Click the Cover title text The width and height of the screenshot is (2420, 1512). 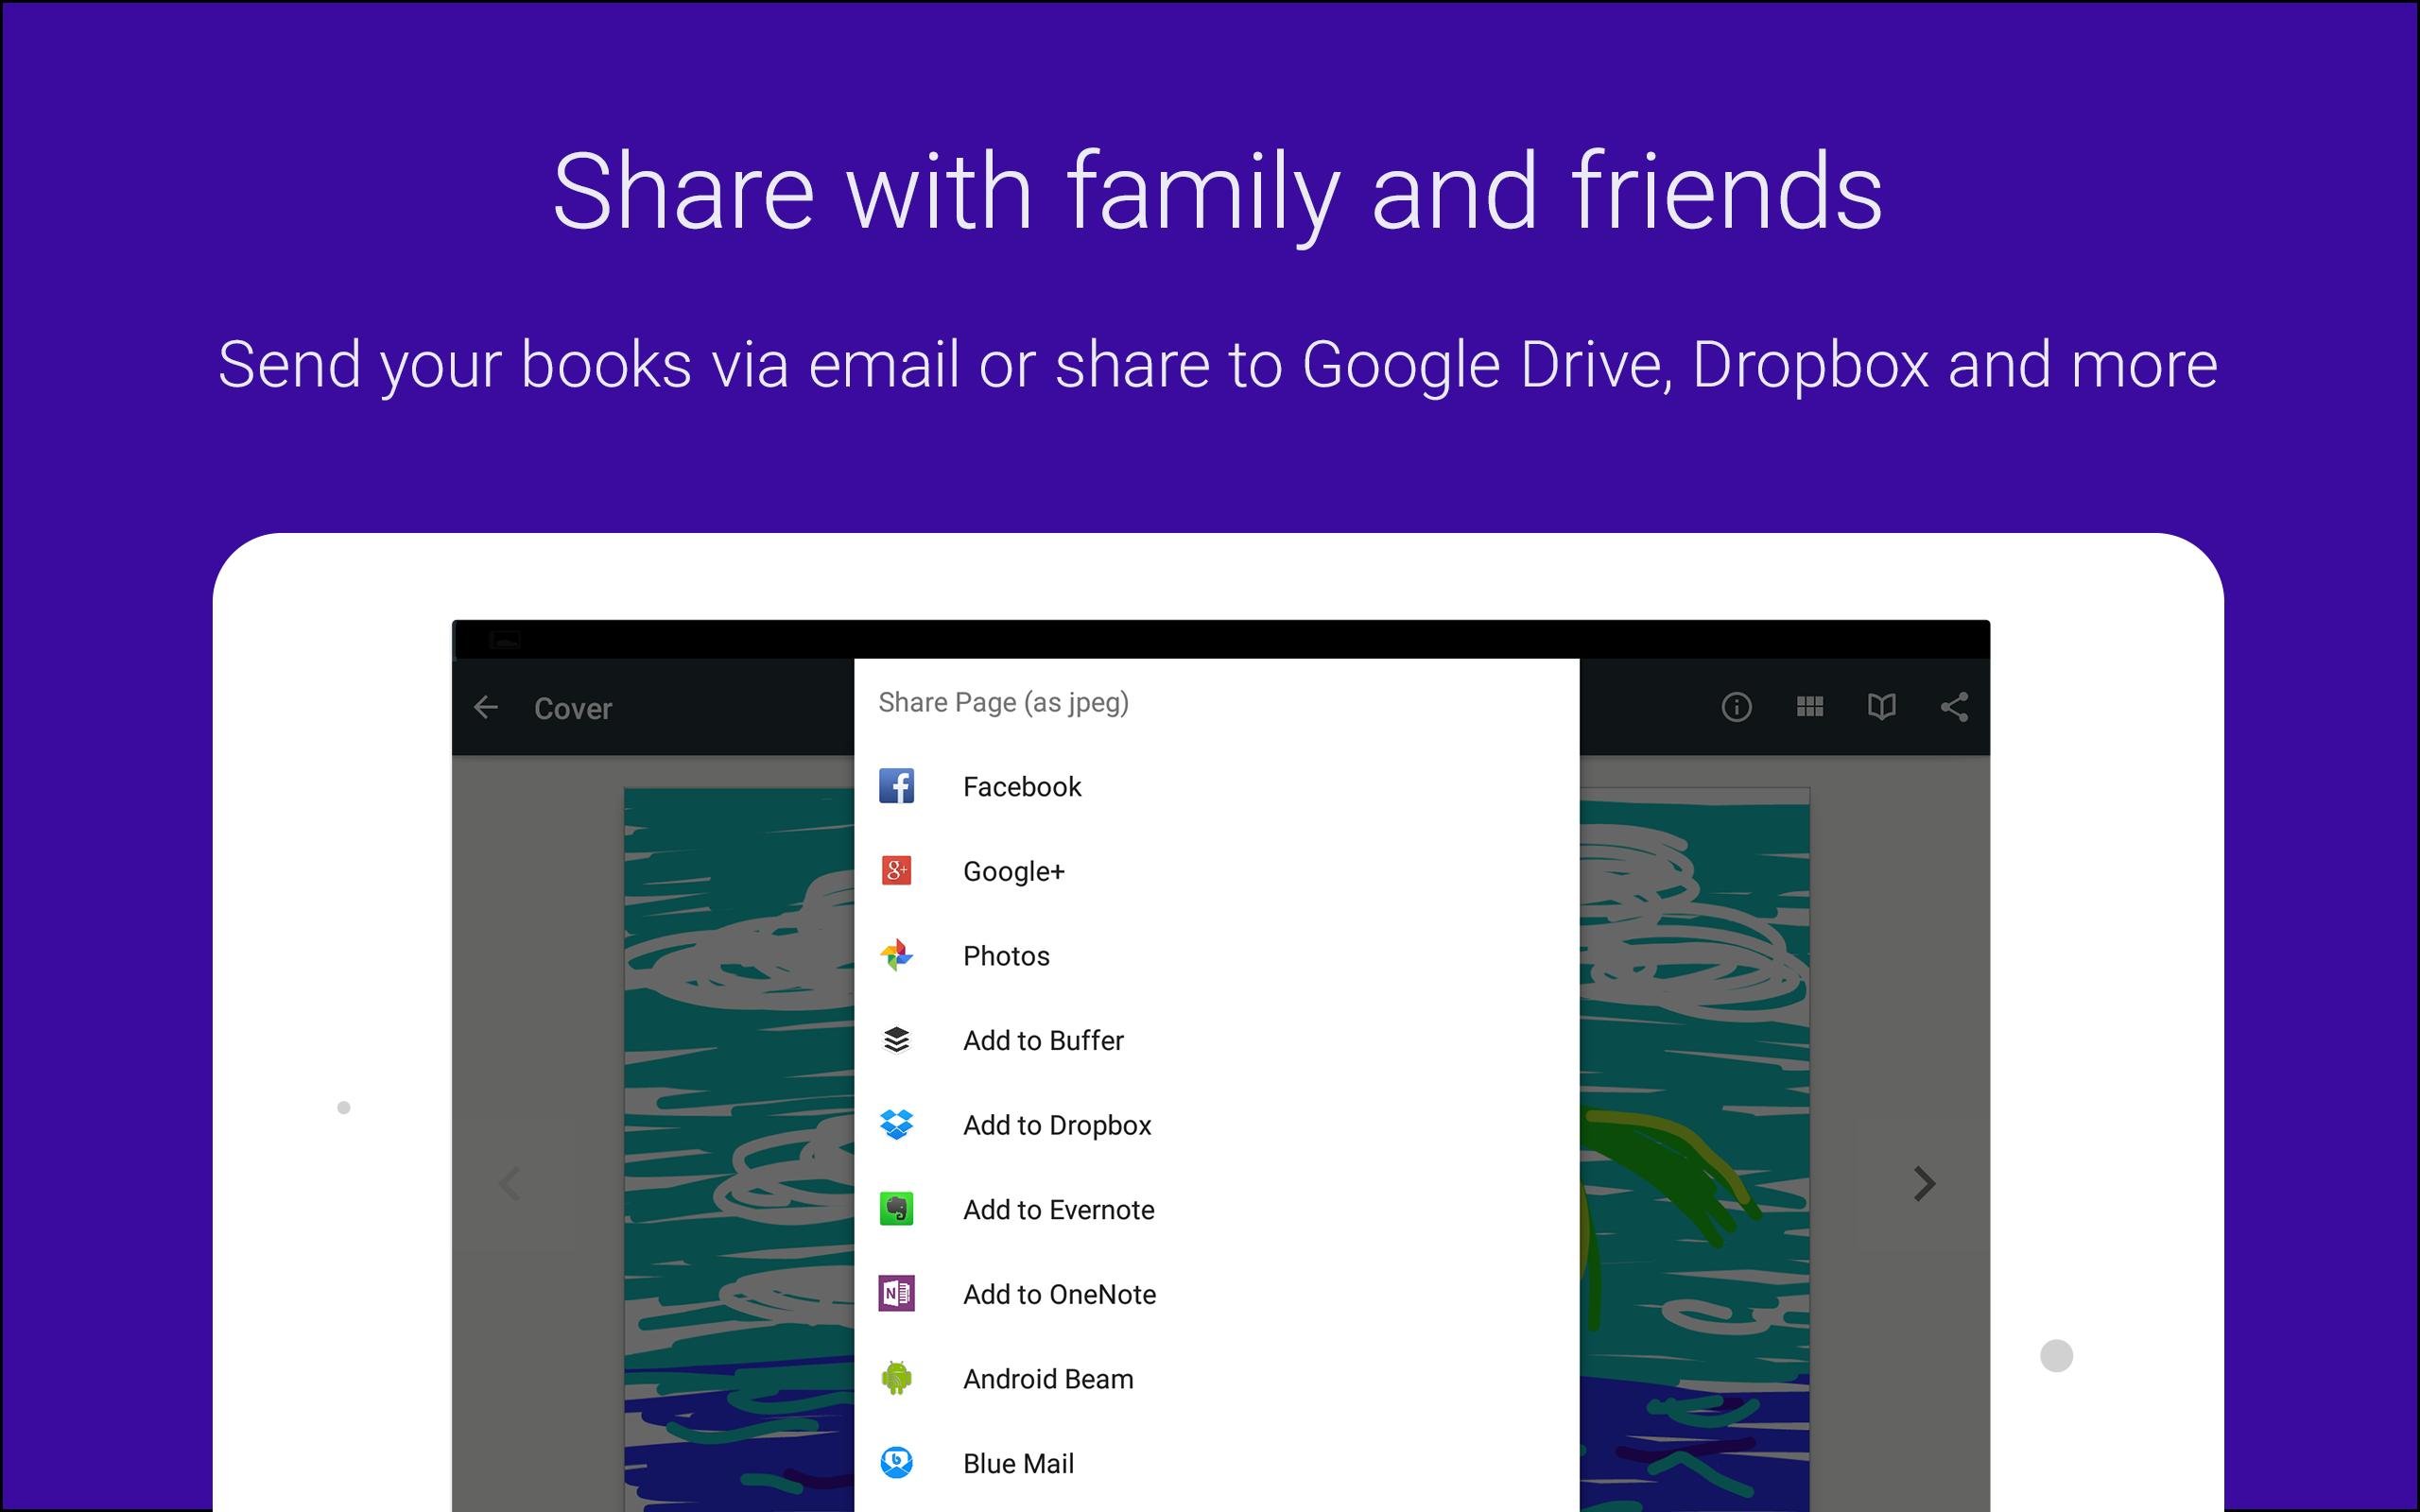coord(573,708)
